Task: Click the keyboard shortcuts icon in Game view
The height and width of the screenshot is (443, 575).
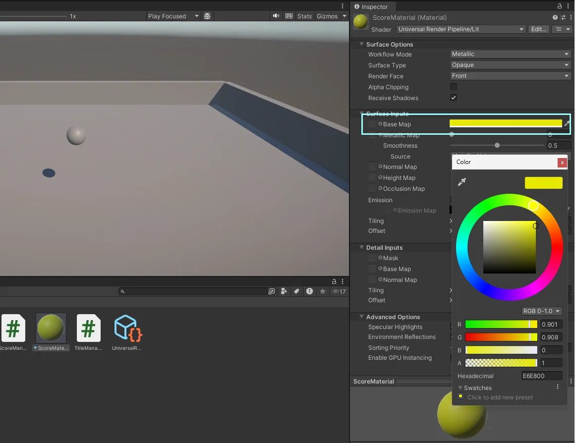Action: tap(289, 16)
